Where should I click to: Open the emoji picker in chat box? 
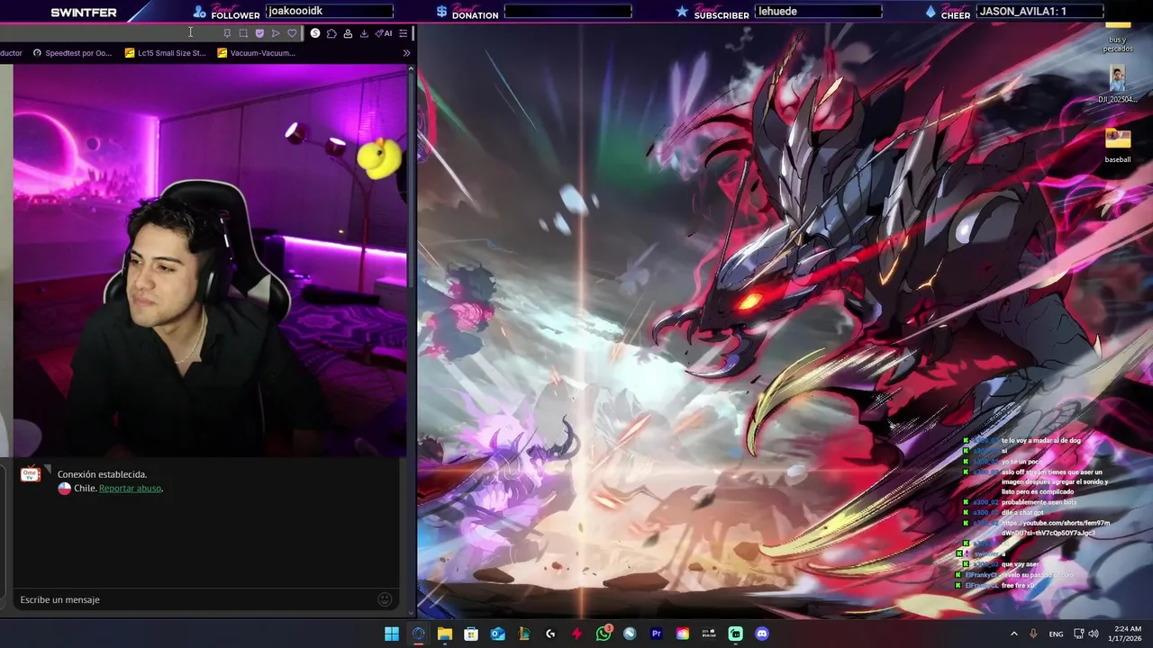(385, 599)
